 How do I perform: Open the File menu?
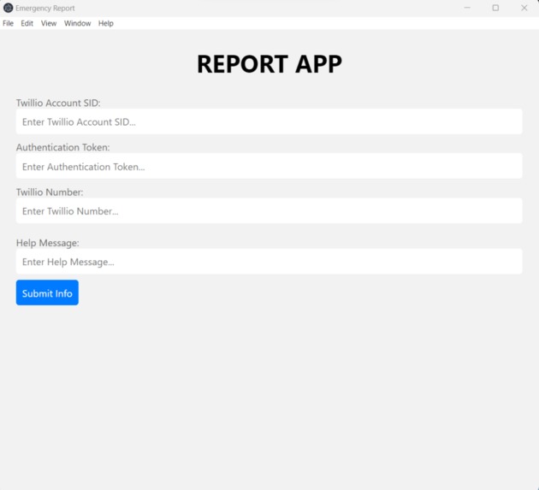[x=8, y=23]
